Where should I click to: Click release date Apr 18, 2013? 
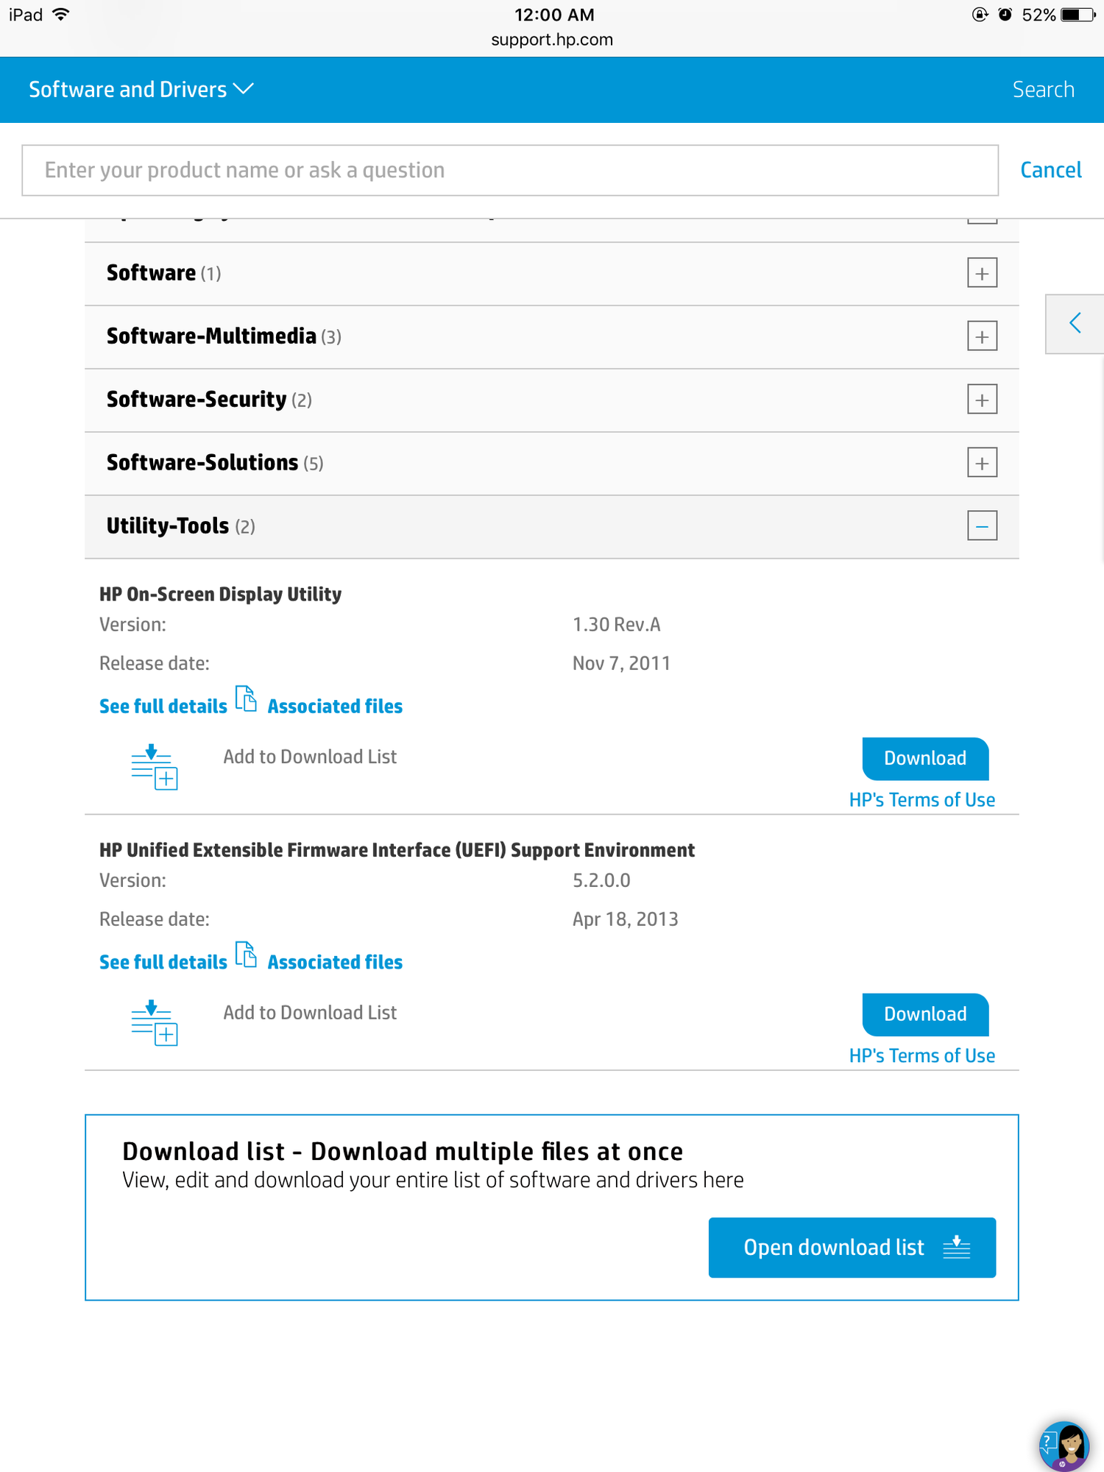(625, 920)
